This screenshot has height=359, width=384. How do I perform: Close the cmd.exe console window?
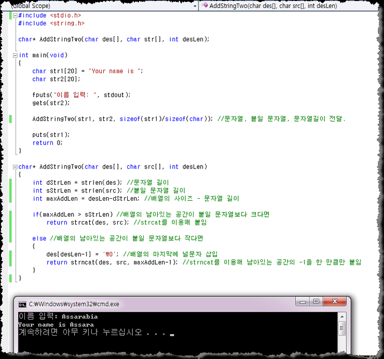(335, 302)
